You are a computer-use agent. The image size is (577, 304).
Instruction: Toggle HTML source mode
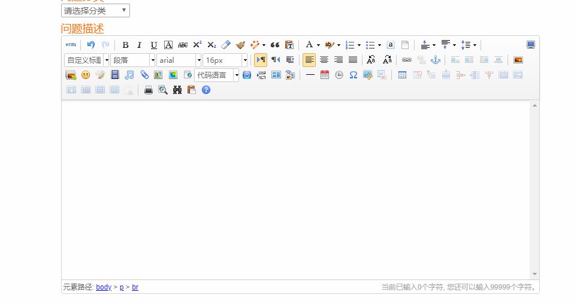[x=71, y=45]
